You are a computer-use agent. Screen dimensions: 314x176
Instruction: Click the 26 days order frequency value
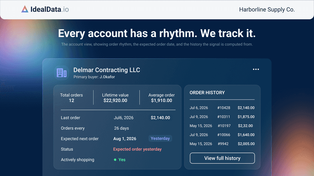[x=121, y=128]
